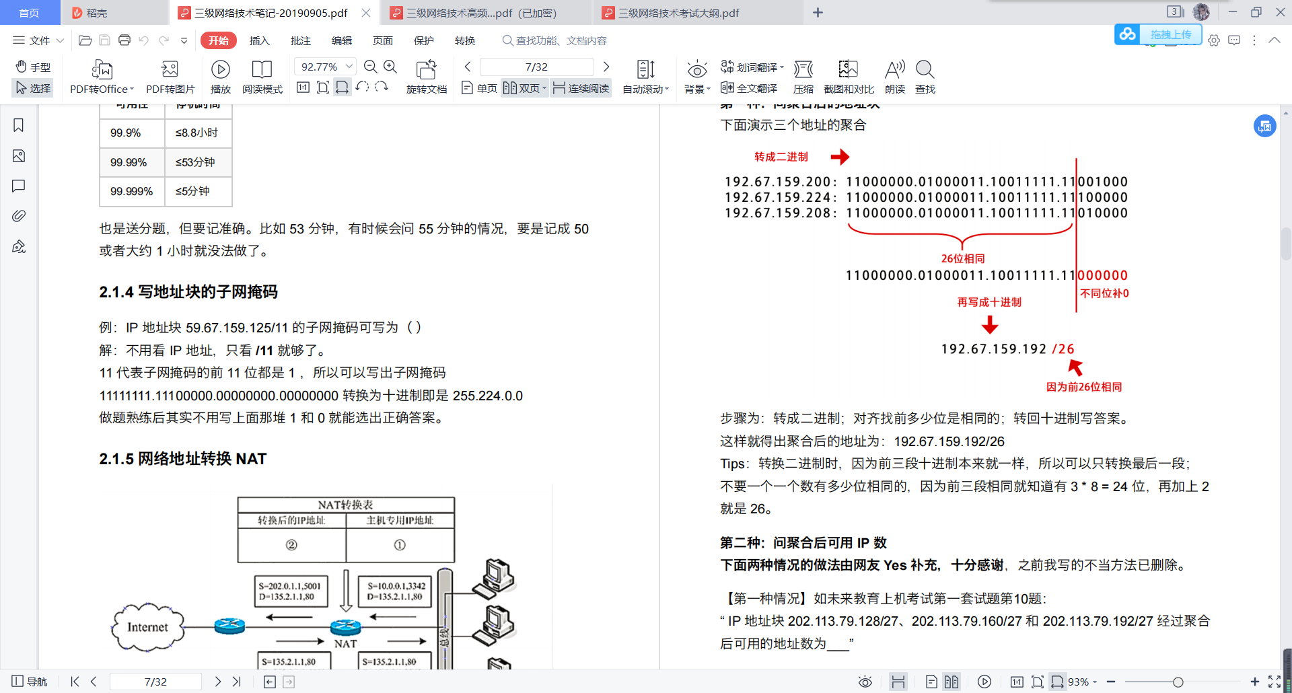Click the Rotate Document (旋转文档) tool
The width and height of the screenshot is (1292, 693).
pyautogui.click(x=427, y=77)
